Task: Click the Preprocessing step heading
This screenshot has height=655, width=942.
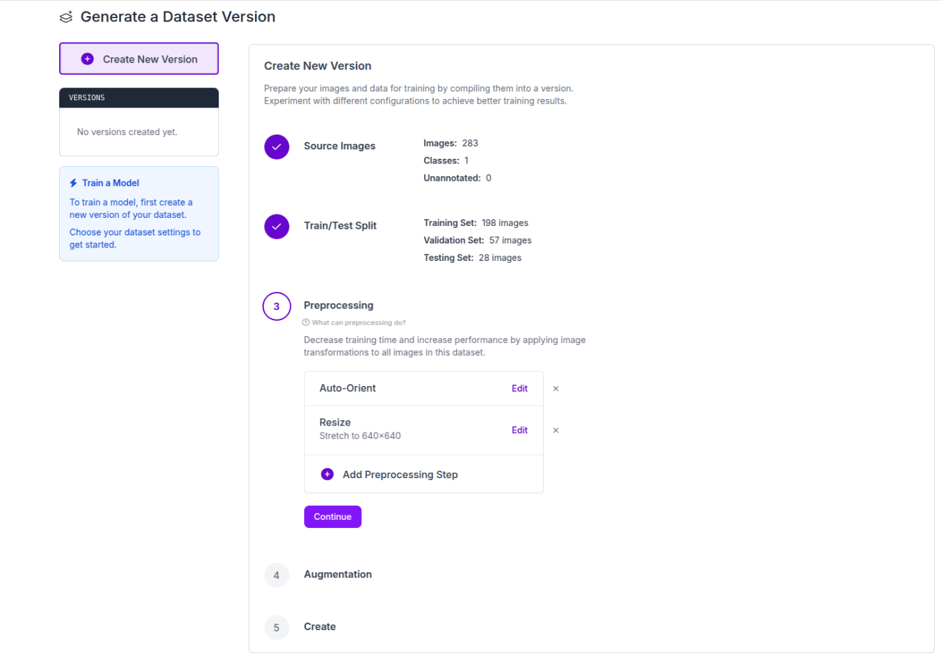Action: [338, 305]
